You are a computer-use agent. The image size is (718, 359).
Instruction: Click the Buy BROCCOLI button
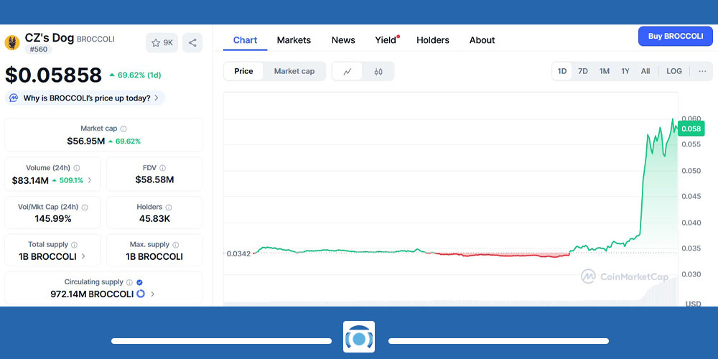[676, 36]
